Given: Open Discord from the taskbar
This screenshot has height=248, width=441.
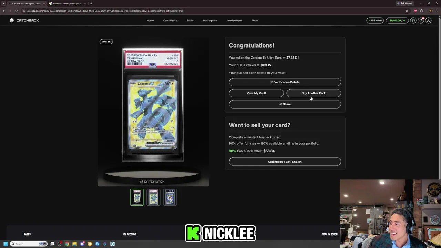Looking at the screenshot, I should pos(82,244).
